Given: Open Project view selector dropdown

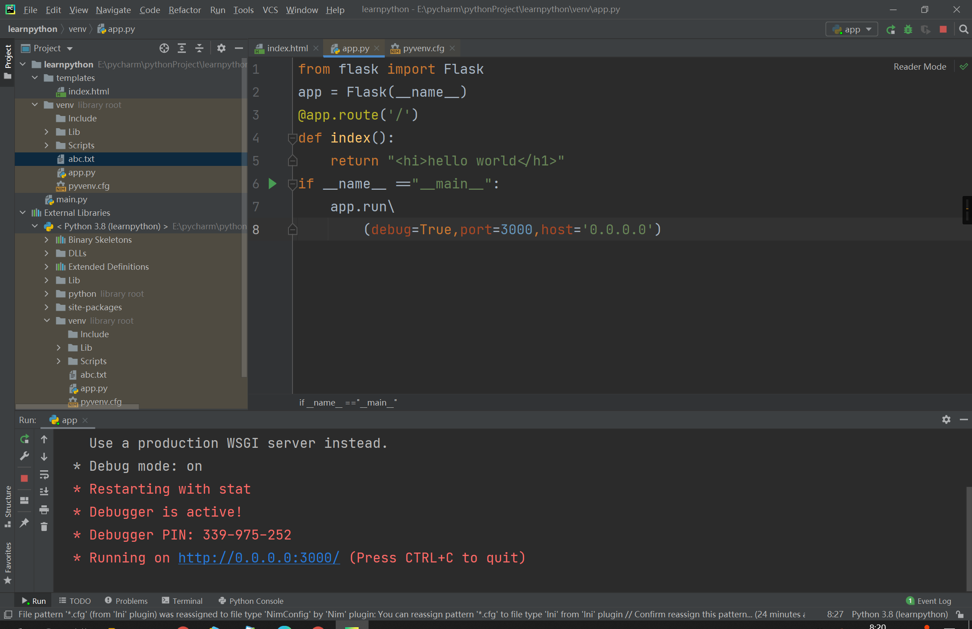Looking at the screenshot, I should [47, 48].
